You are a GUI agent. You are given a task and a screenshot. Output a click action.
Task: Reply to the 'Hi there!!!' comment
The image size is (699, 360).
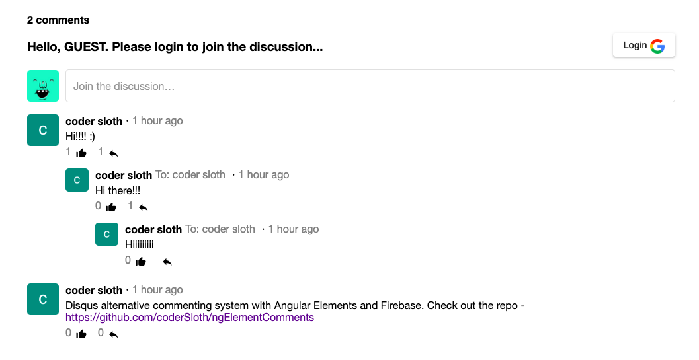(144, 207)
